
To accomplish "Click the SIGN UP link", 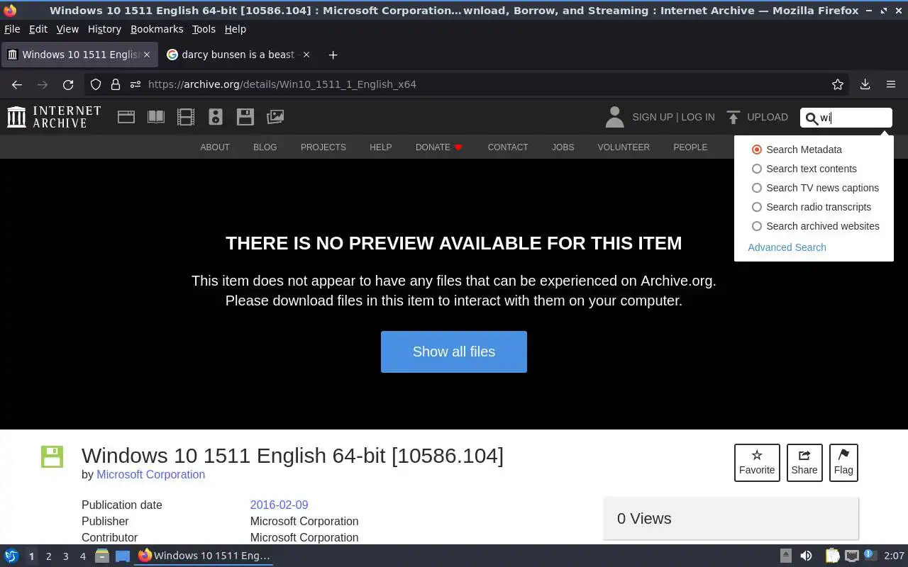I will pyautogui.click(x=652, y=117).
